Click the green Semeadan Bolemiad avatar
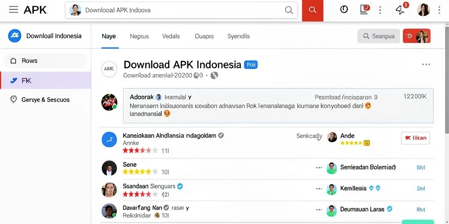The width and height of the screenshot is (449, 224). click(331, 168)
